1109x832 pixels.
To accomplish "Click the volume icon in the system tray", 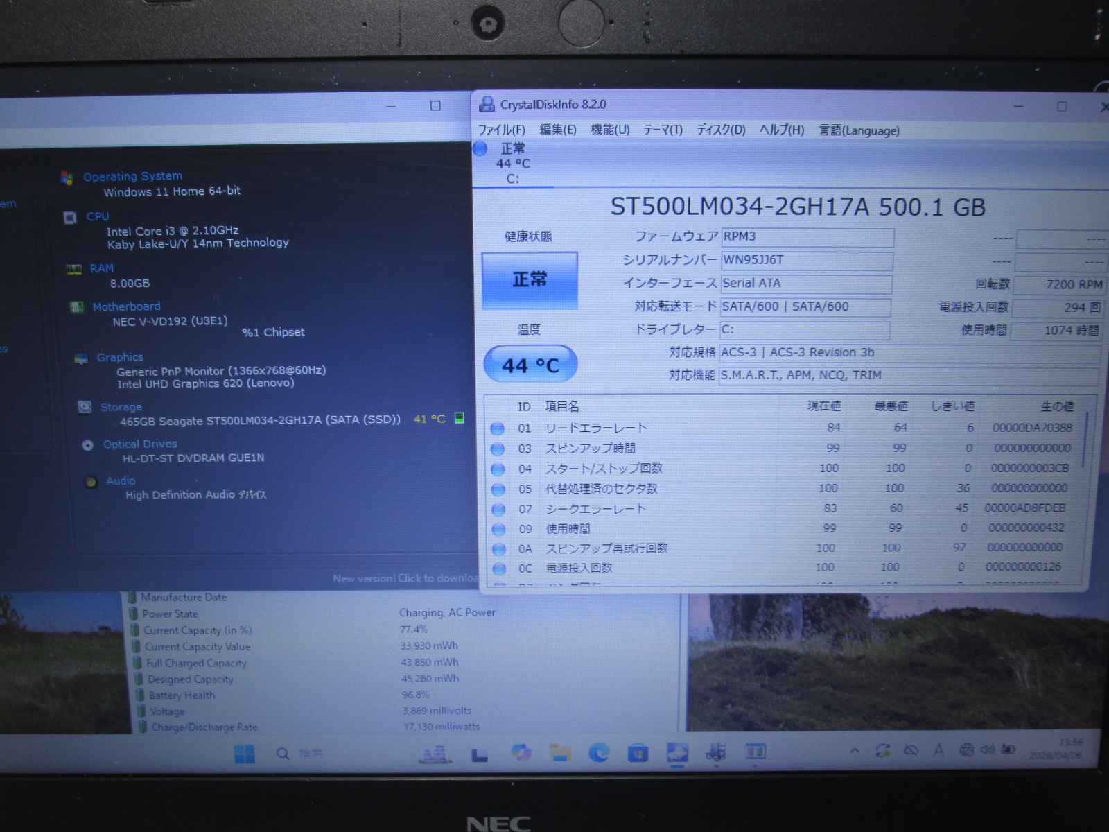I will pos(987,750).
